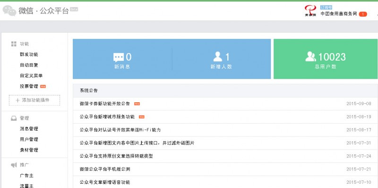Open 流量主 under 推广
The width and height of the screenshot is (378, 188).
tap(26, 186)
